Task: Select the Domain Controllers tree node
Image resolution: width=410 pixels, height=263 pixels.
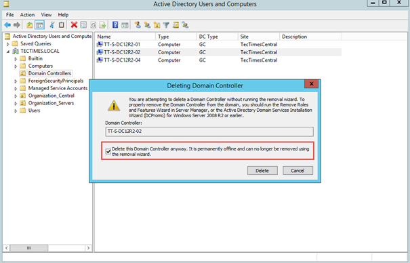Action: pyautogui.click(x=49, y=73)
